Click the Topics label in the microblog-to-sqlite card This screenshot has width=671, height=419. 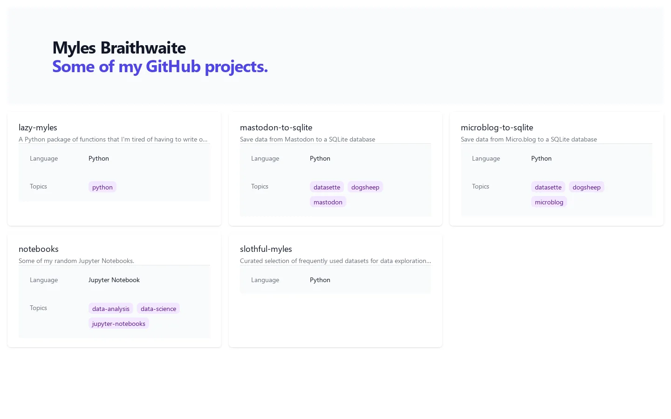coord(480,186)
